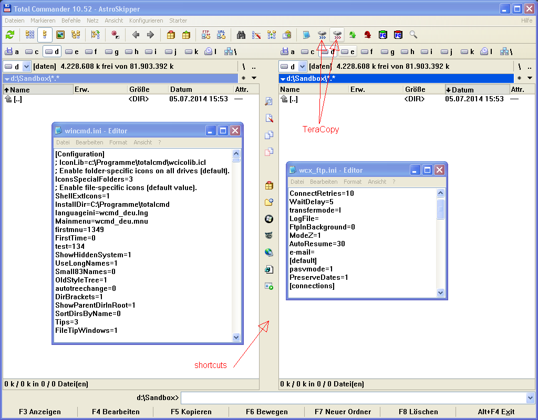Screen dimensions: 538x420
Task: Click the synchronize directories icon
Action: pyautogui.click(x=272, y=35)
